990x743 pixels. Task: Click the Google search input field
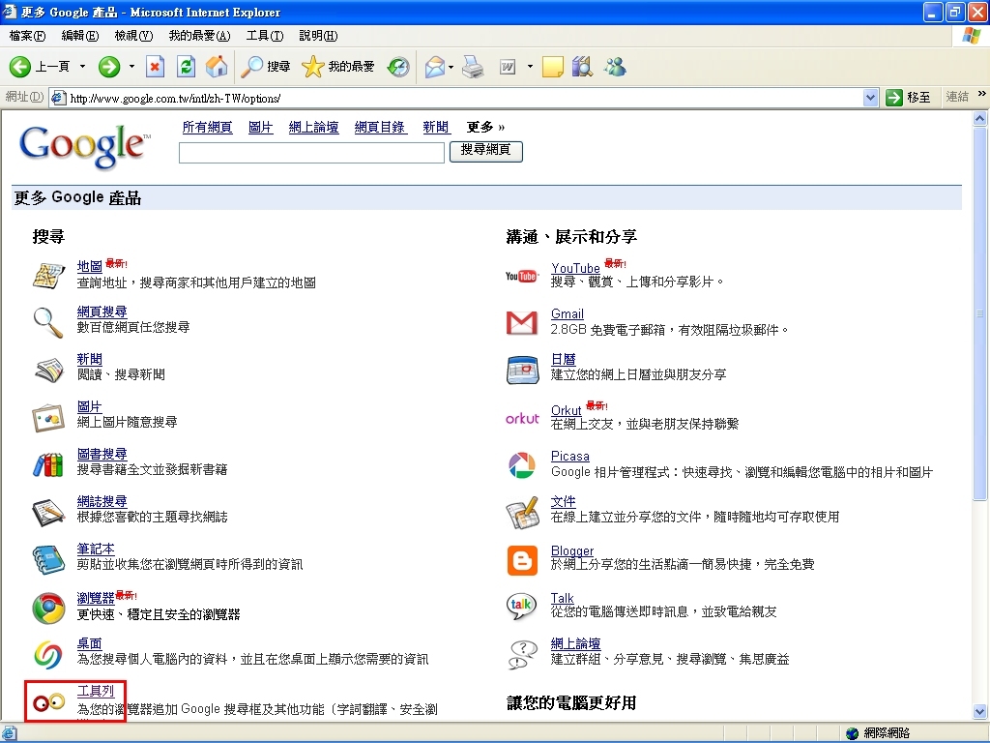(x=312, y=152)
